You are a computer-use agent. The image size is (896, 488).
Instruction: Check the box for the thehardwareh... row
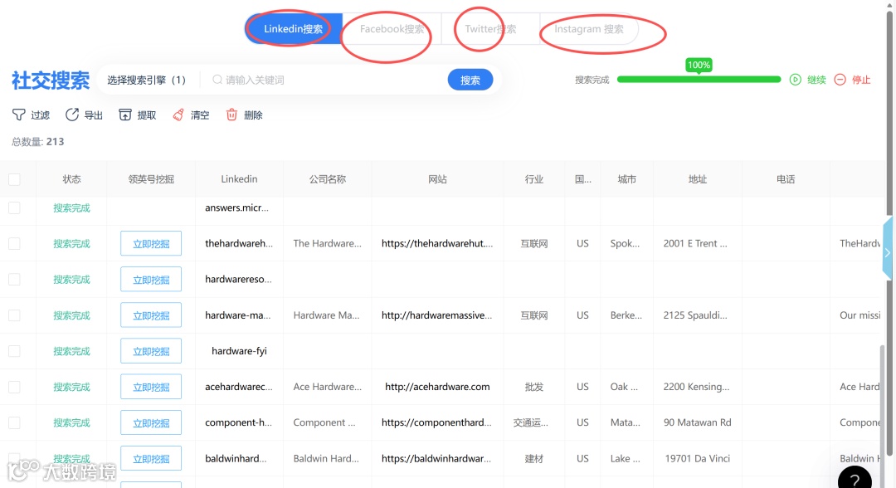[x=14, y=243]
